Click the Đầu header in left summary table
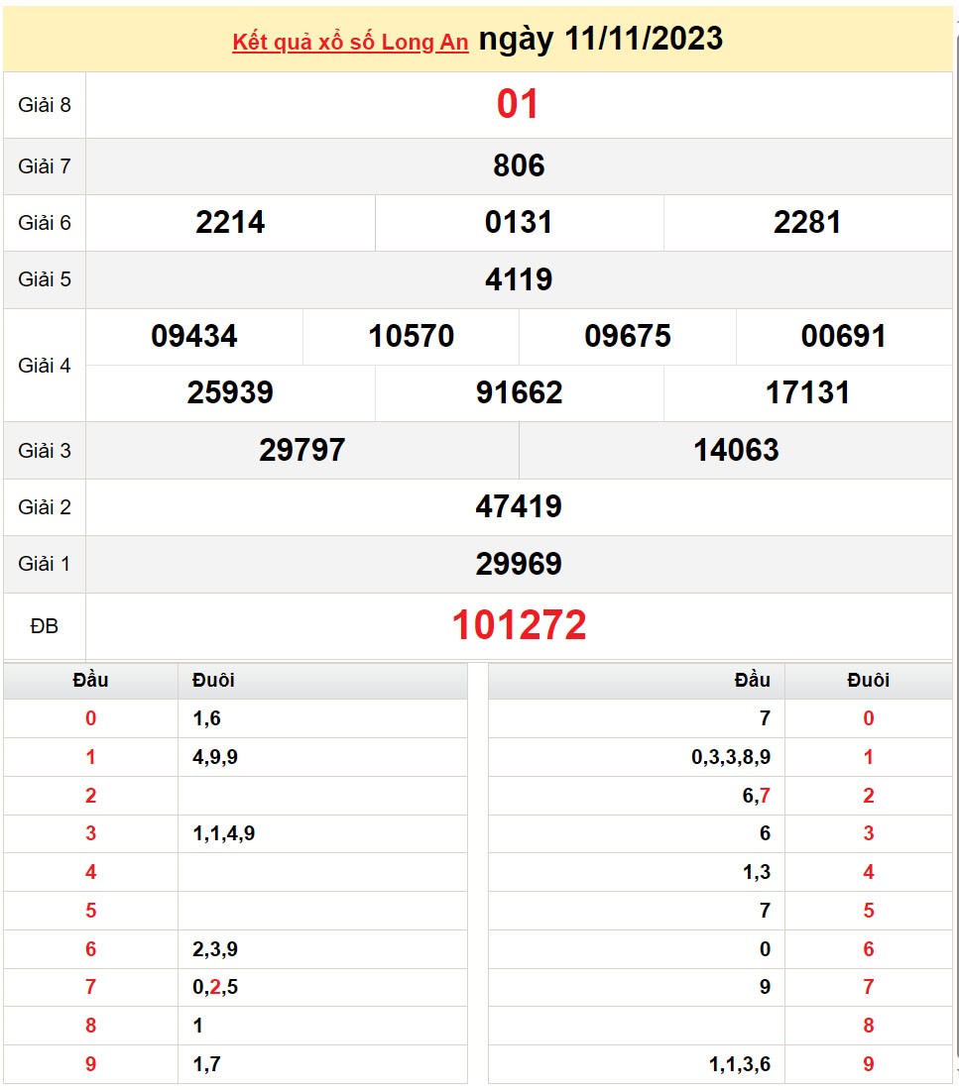Screen dimensions: 959x1090 tap(90, 680)
